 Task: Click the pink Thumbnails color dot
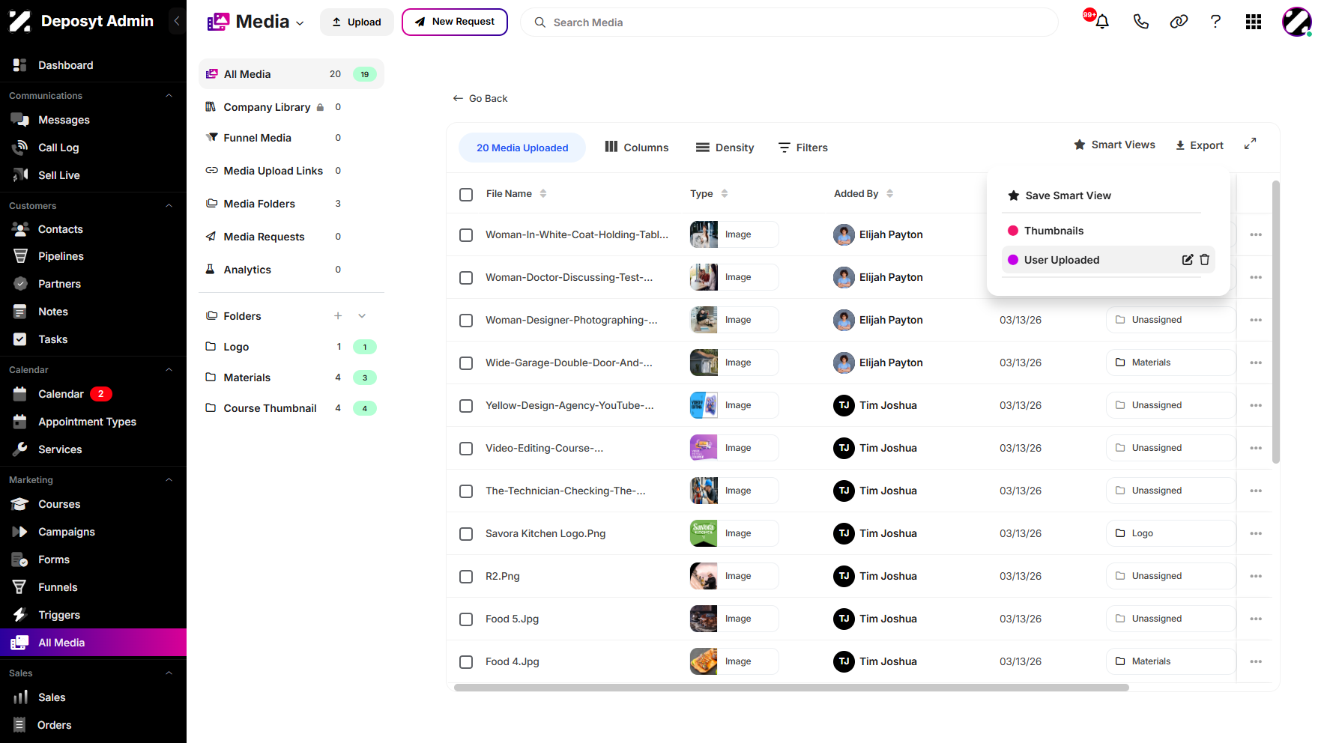coord(1013,231)
